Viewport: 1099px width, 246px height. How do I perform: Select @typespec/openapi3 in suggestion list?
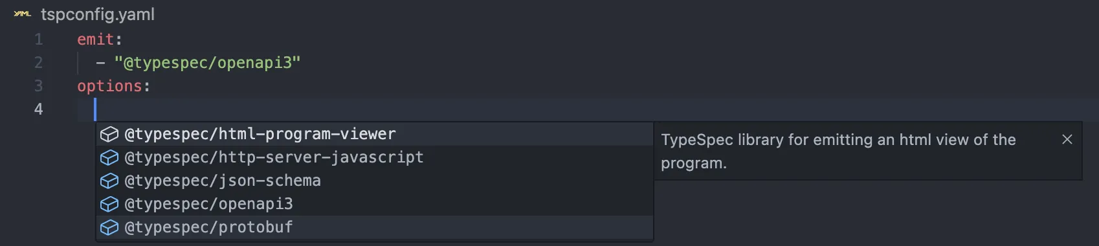pyautogui.click(x=375, y=204)
